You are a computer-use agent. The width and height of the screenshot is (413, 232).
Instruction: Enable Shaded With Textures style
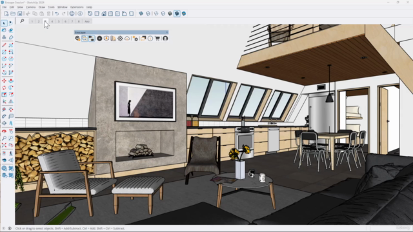(177, 14)
